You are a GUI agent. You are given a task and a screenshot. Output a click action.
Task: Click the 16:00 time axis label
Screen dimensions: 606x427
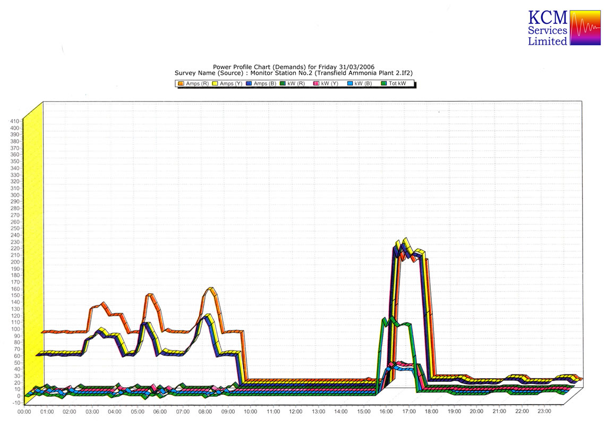[x=386, y=412]
